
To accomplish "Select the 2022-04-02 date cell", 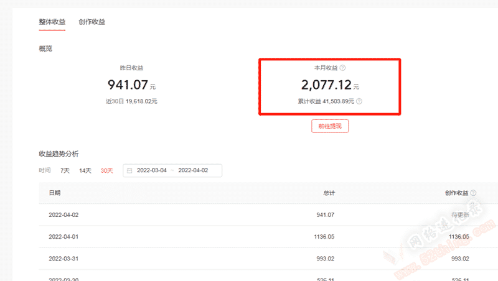I will click(63, 214).
